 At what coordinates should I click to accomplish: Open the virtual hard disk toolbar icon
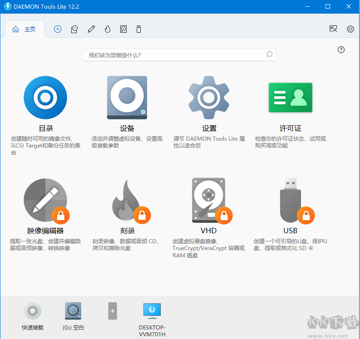tap(123, 29)
